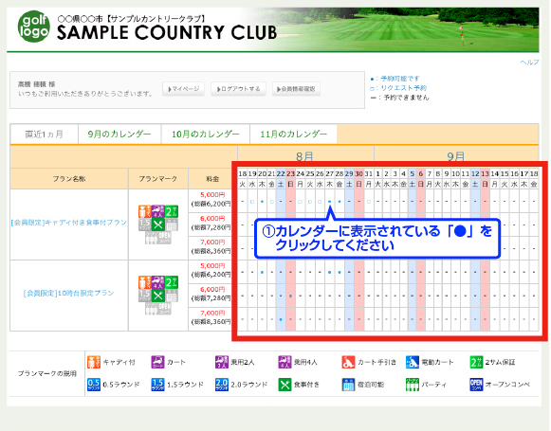
Task: Click the golf logo in the header
Action: pyautogui.click(x=34, y=27)
